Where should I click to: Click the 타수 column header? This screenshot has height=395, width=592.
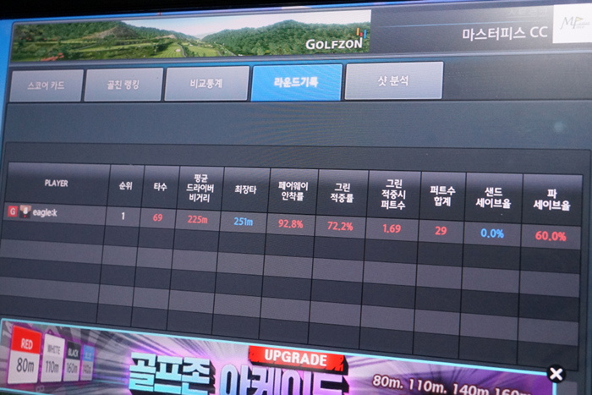coord(160,187)
